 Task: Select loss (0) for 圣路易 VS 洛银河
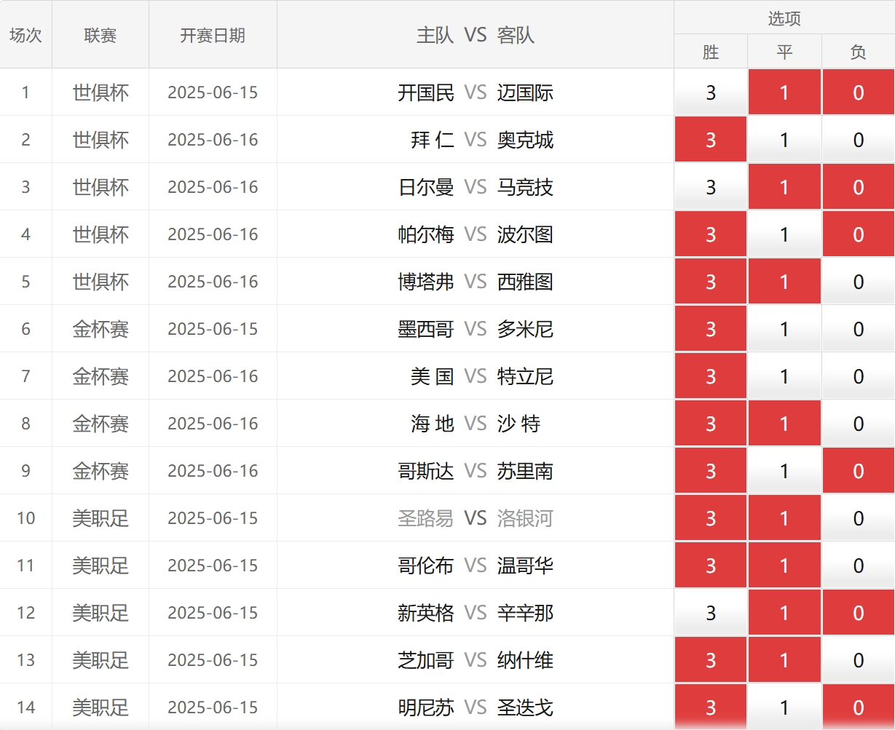coord(859,518)
